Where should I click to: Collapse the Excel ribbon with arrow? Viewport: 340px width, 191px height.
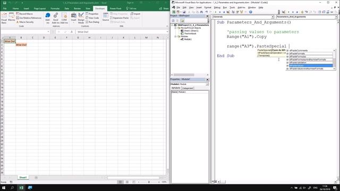[167, 26]
